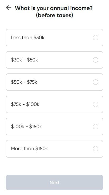Click the 'Less than $30k' label text
The height and width of the screenshot is (195, 109).
coord(28,38)
